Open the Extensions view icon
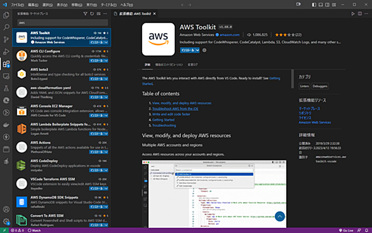 point(6,64)
